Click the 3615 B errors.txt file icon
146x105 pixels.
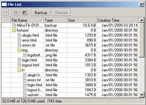point(19,45)
